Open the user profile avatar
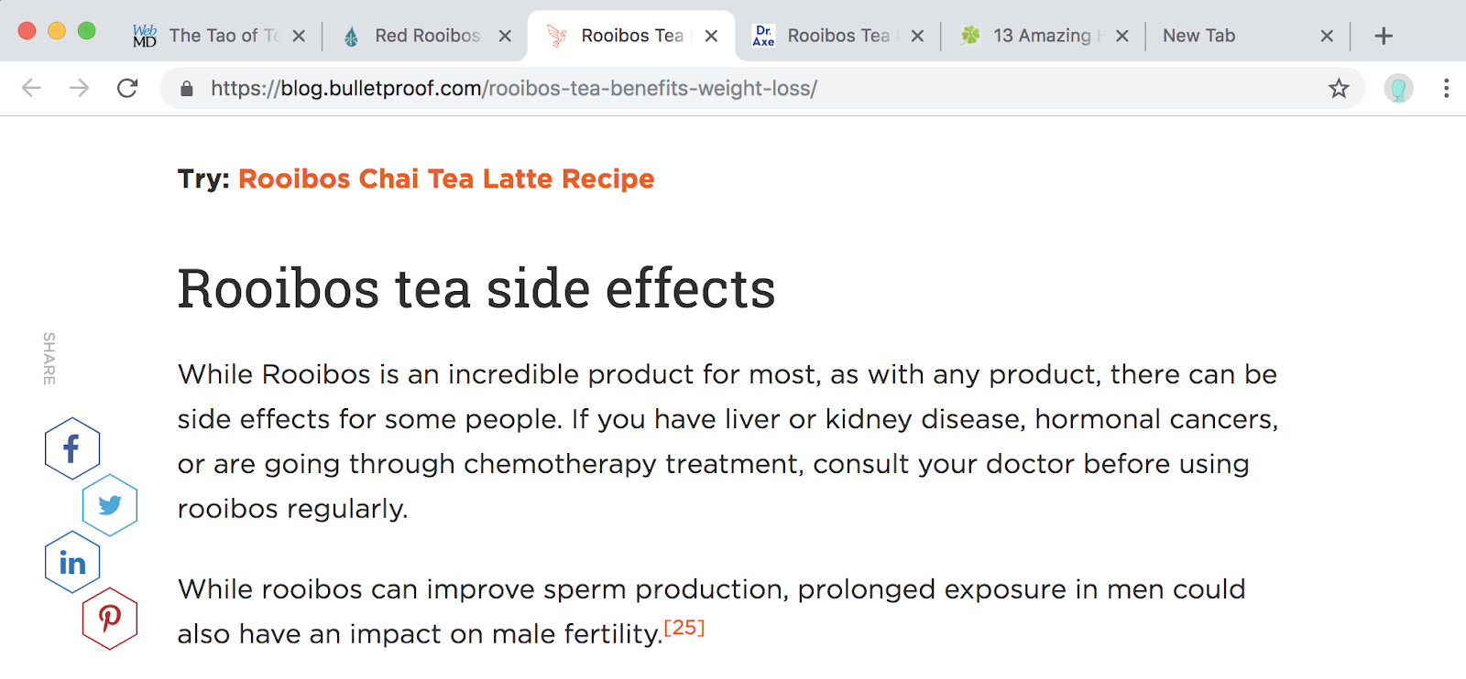Image resolution: width=1466 pixels, height=679 pixels. point(1398,89)
